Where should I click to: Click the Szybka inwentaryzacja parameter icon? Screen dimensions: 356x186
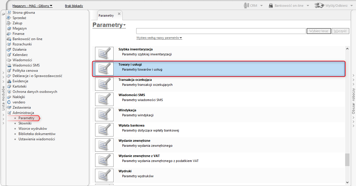coord(104,54)
